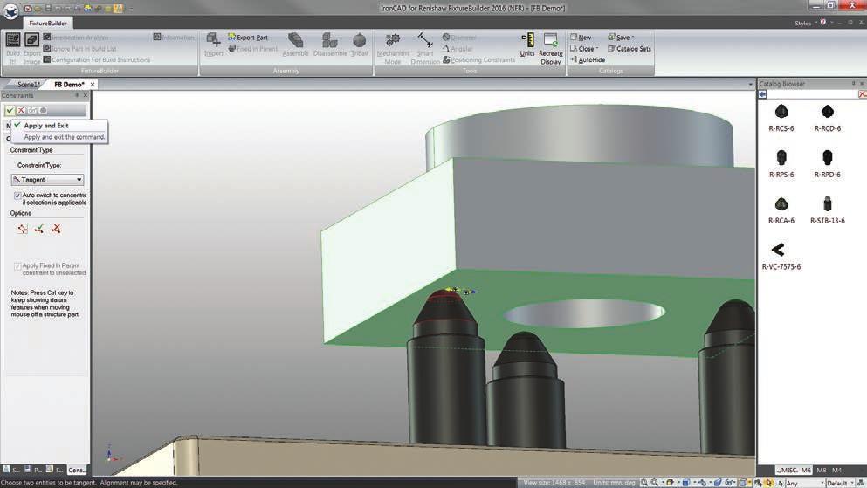The width and height of the screenshot is (867, 488).
Task: Click the network icon in the status bar
Action: [x=860, y=483]
